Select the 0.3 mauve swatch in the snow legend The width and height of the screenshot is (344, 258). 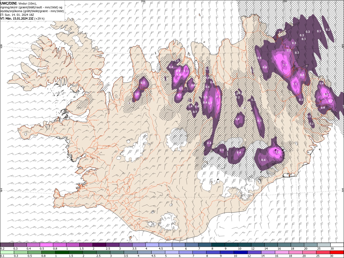click(x=20, y=245)
